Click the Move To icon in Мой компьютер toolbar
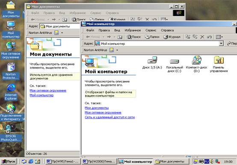 point(188,37)
